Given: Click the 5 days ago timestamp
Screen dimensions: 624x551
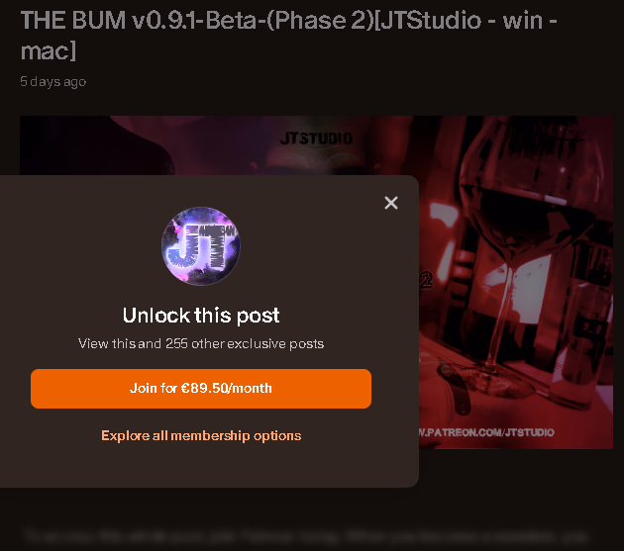Looking at the screenshot, I should click(x=52, y=81).
